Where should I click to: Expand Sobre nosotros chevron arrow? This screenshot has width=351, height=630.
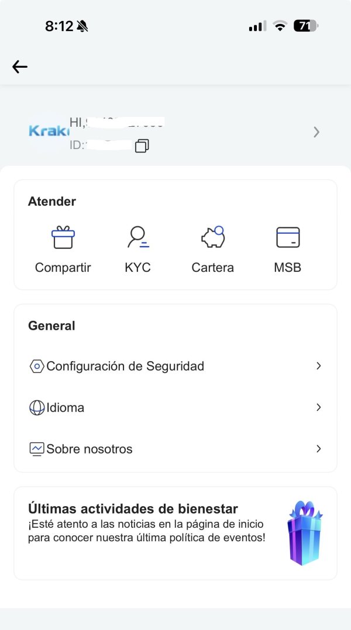pyautogui.click(x=319, y=449)
